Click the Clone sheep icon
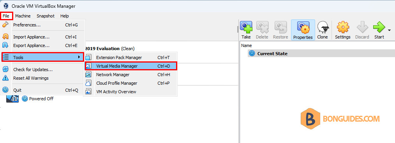395x143 pixels. tap(323, 27)
